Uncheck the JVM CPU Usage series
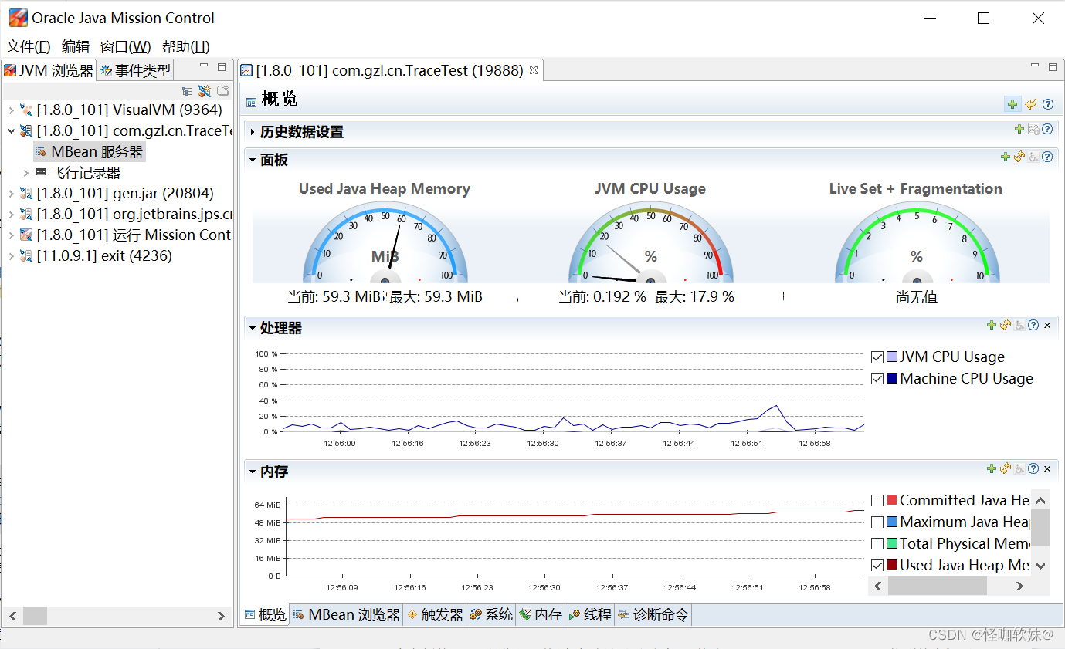Image resolution: width=1065 pixels, height=649 pixels. (877, 357)
